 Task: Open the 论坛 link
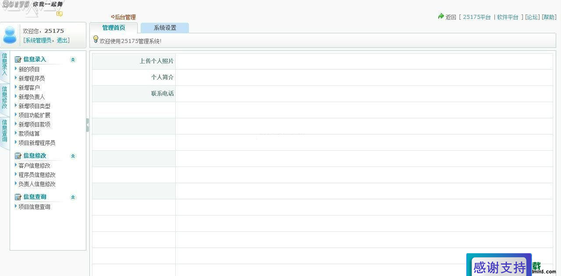pos(533,17)
